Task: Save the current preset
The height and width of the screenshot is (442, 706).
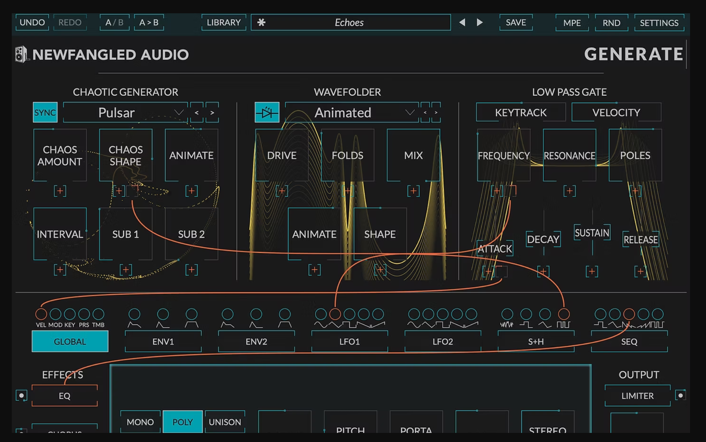Action: coord(516,23)
